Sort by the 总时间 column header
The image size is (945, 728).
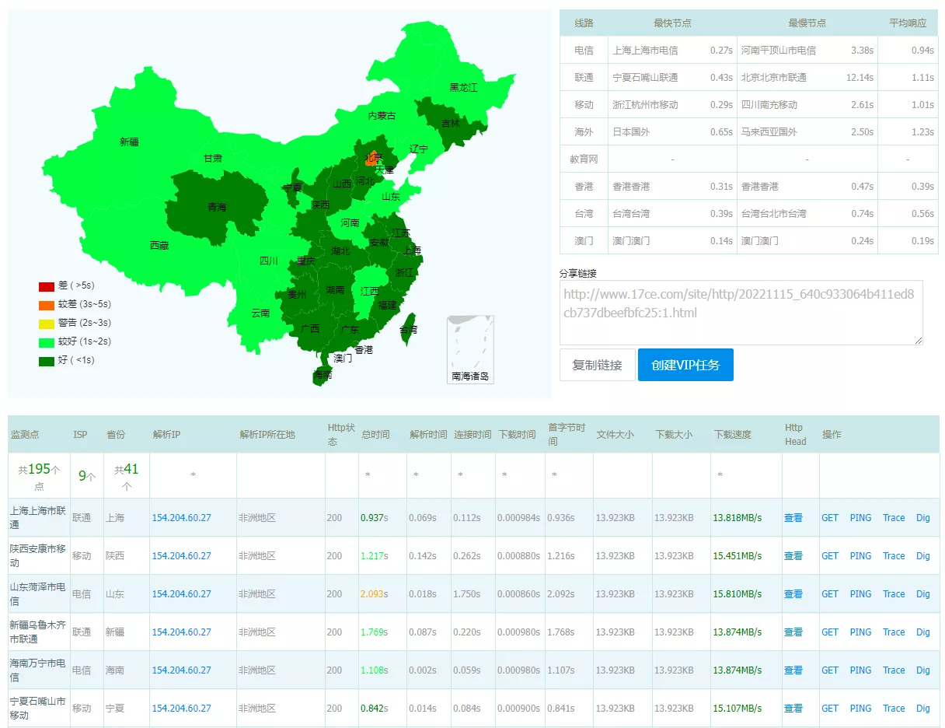[375, 435]
